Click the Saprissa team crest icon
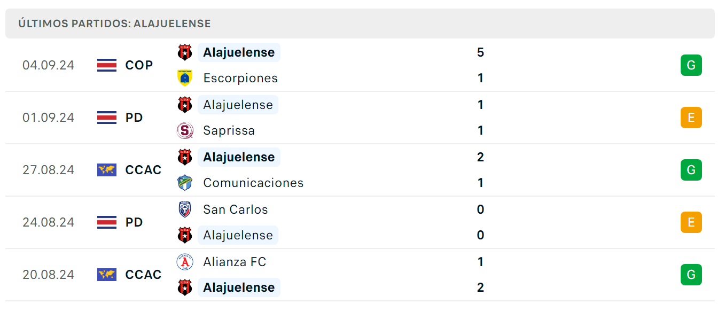 [185, 130]
